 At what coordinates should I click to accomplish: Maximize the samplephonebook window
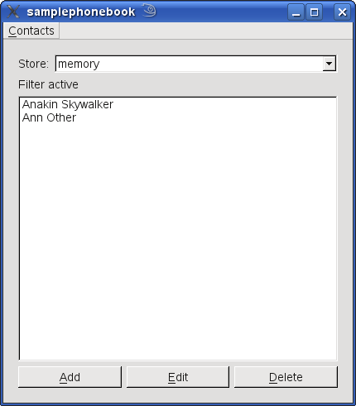point(314,12)
